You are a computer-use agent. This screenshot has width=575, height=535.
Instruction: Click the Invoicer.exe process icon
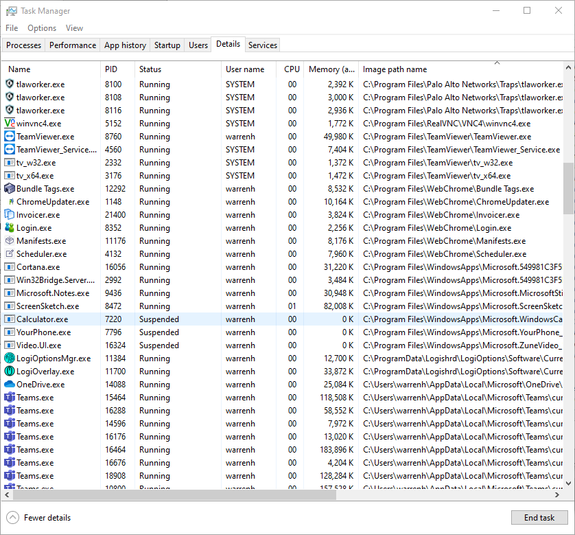click(x=10, y=215)
